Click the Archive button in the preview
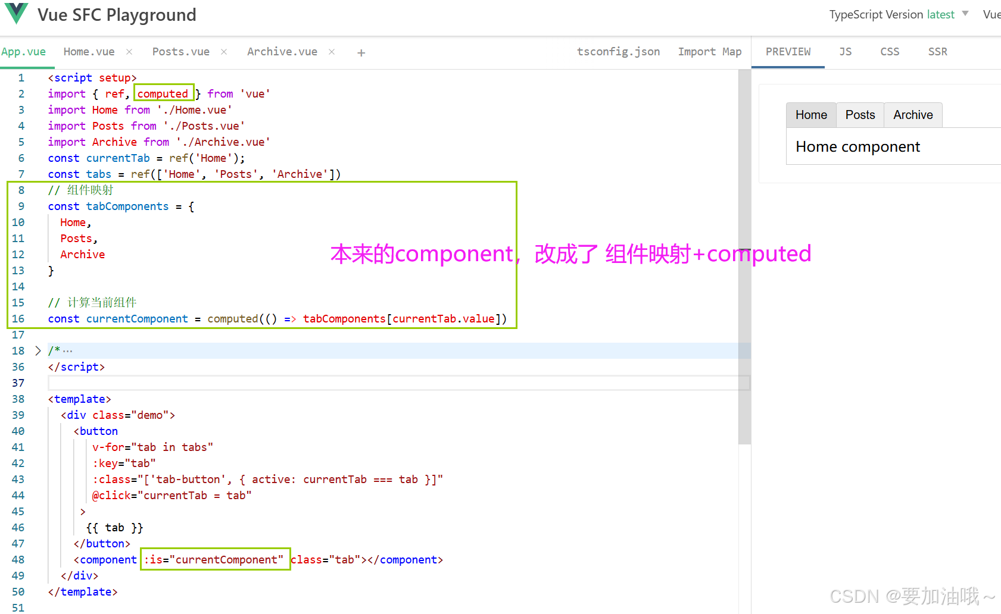This screenshot has height=614, width=1001. pos(913,114)
